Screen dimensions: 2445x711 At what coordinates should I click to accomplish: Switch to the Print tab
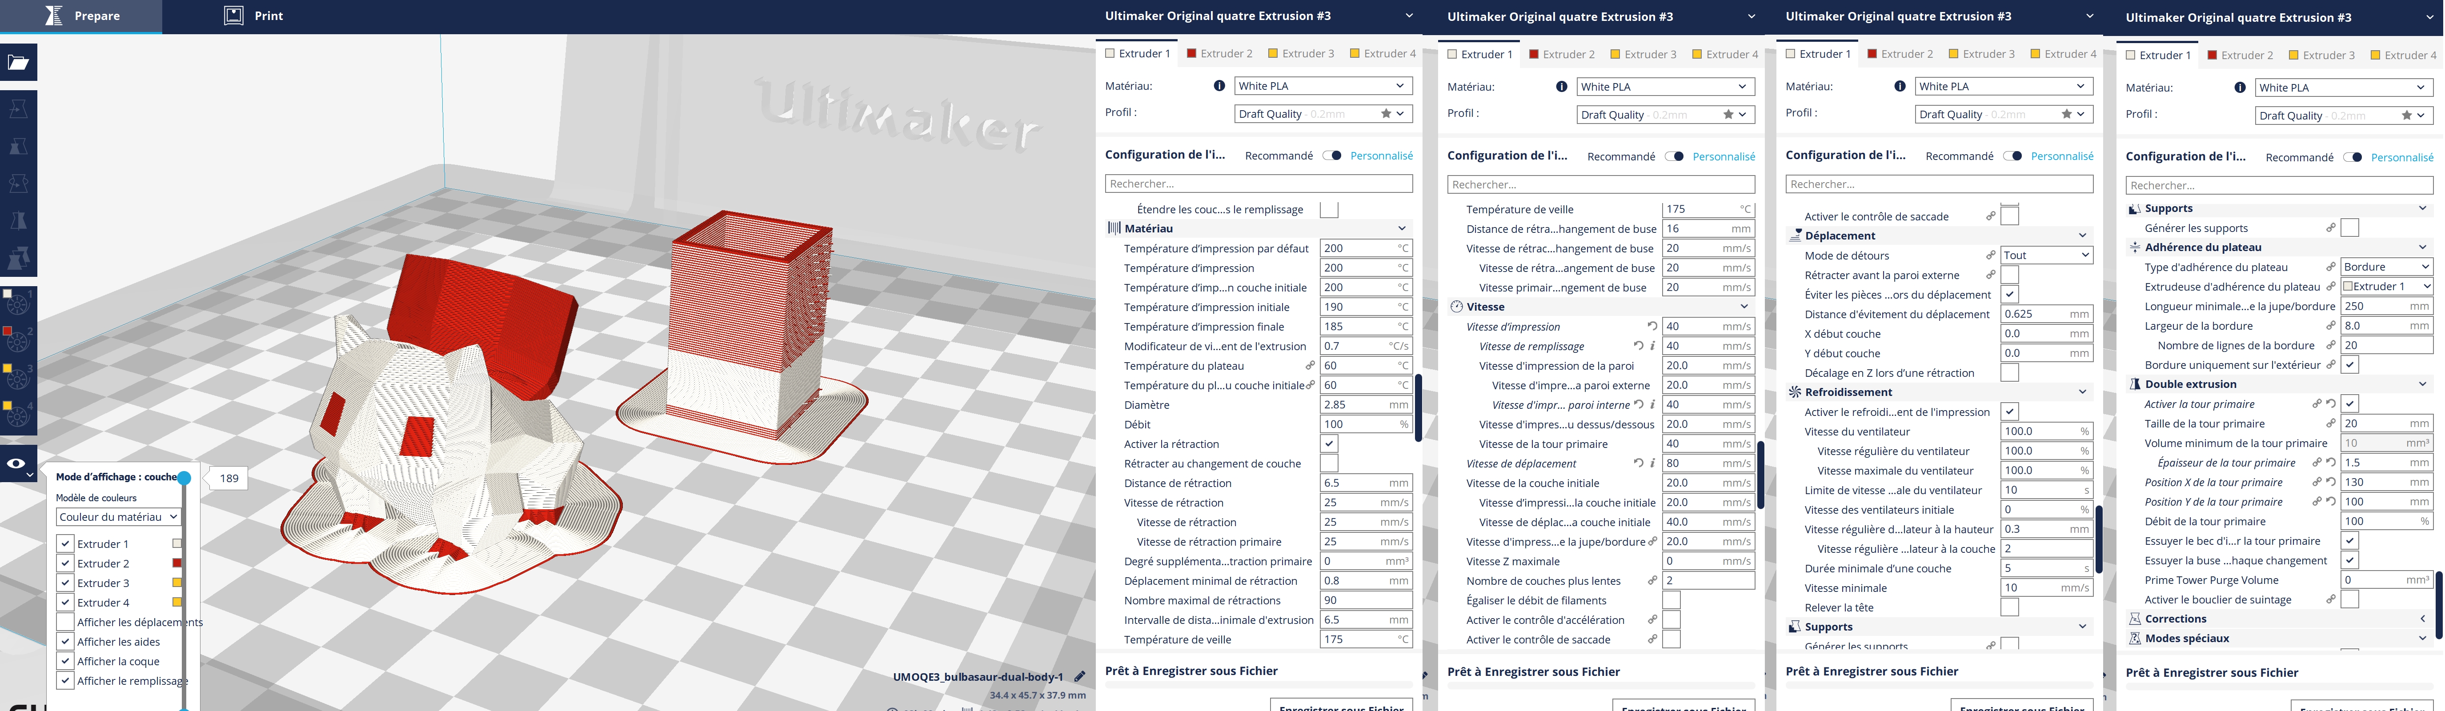click(253, 16)
